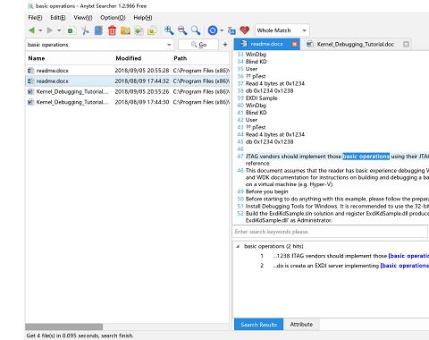
Task: Switch to the Search Results tab
Action: [258, 325]
